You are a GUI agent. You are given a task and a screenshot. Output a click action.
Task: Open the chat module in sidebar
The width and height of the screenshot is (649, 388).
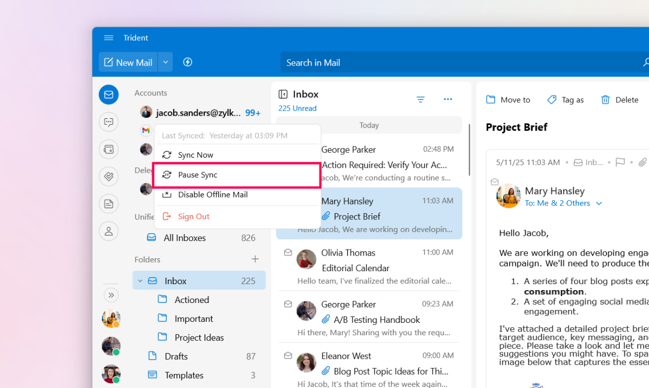tap(109, 122)
